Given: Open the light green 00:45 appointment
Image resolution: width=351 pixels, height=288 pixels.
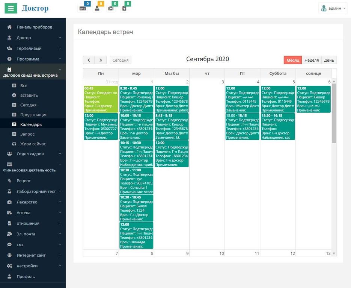Looking at the screenshot, I should 101,99.
